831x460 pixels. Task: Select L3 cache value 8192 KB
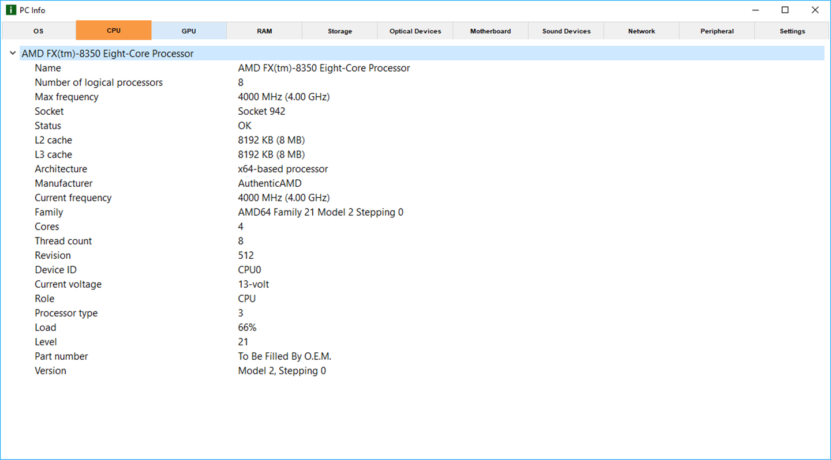coord(271,154)
